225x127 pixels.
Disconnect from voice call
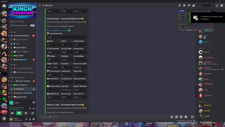point(34,108)
